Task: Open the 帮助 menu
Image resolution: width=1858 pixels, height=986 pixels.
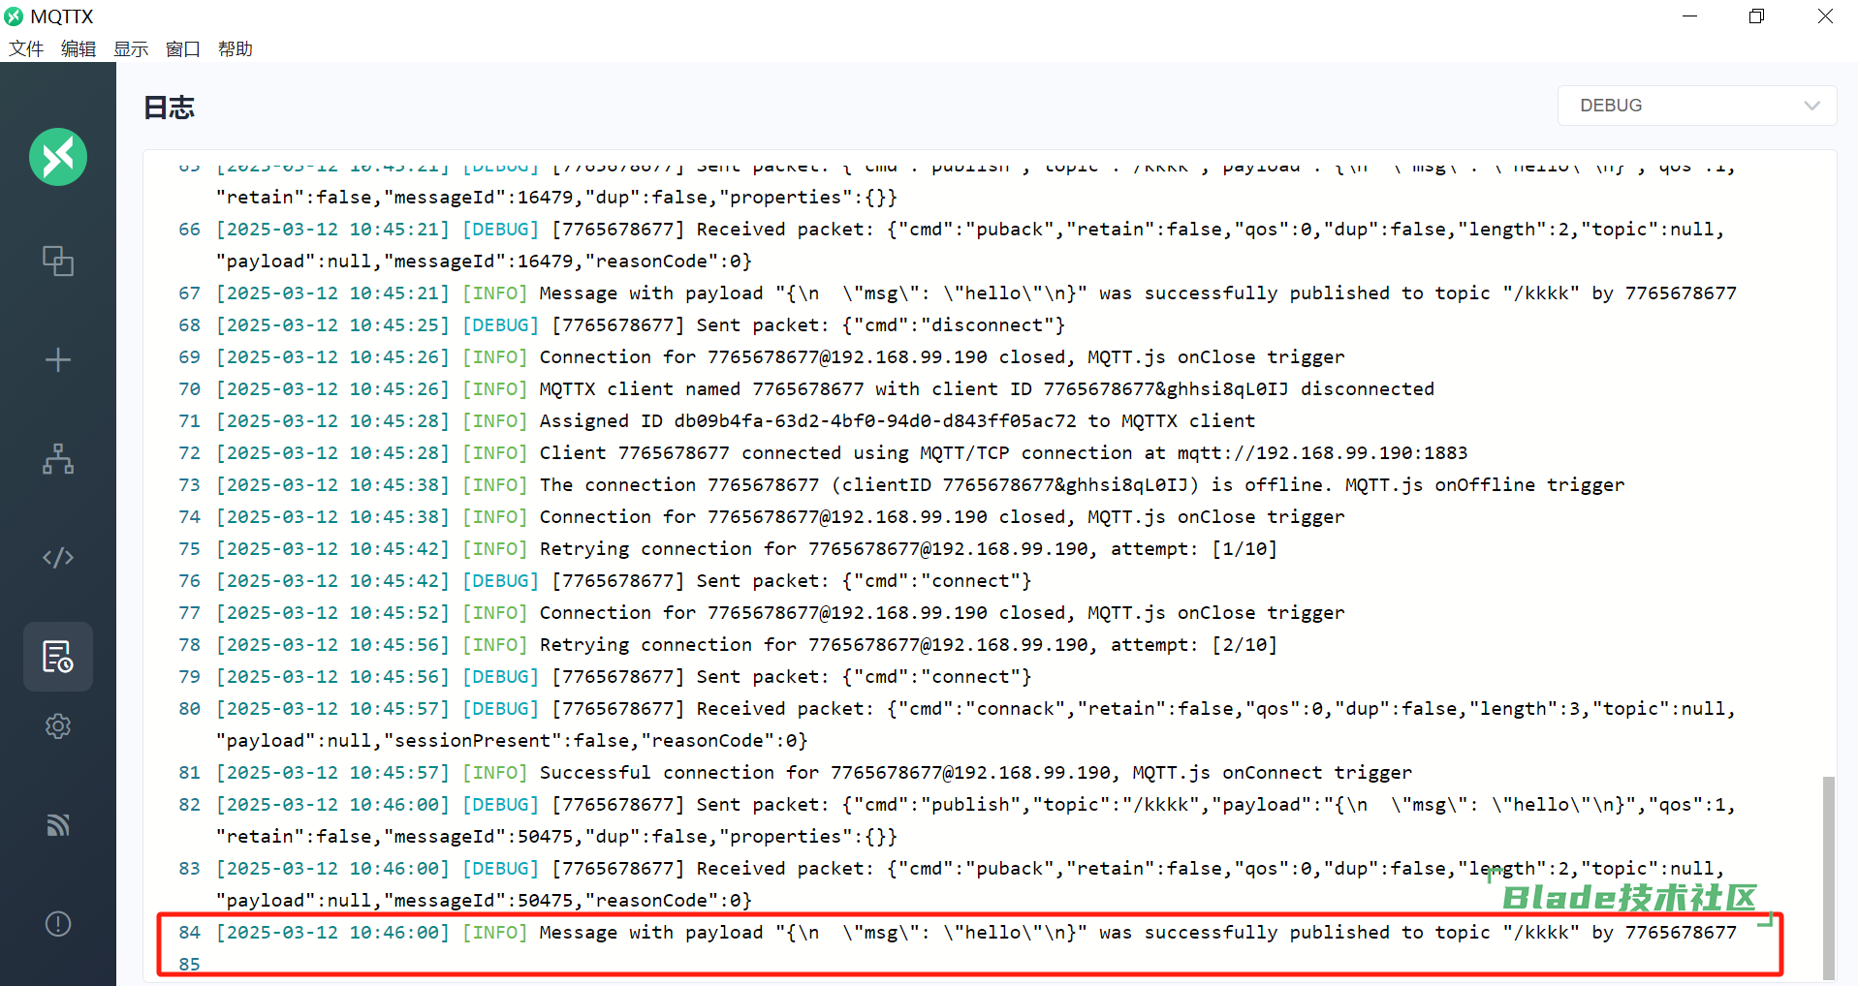Action: click(236, 48)
